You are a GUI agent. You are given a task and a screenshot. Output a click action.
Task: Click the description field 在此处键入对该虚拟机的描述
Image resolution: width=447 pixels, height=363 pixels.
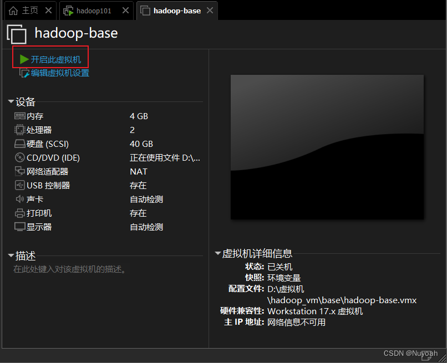(70, 269)
